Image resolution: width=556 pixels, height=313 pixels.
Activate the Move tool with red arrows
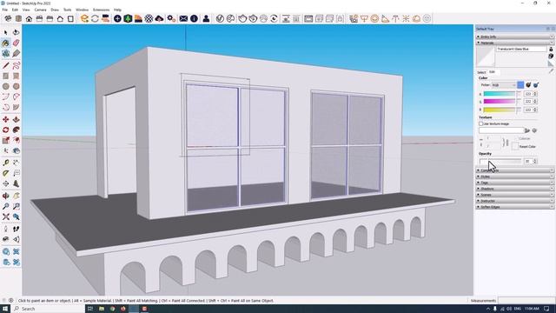pyautogui.click(x=6, y=120)
